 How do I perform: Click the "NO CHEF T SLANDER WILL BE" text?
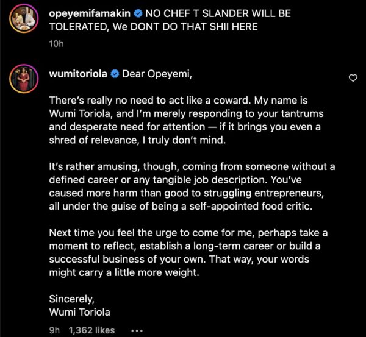[x=224, y=13]
